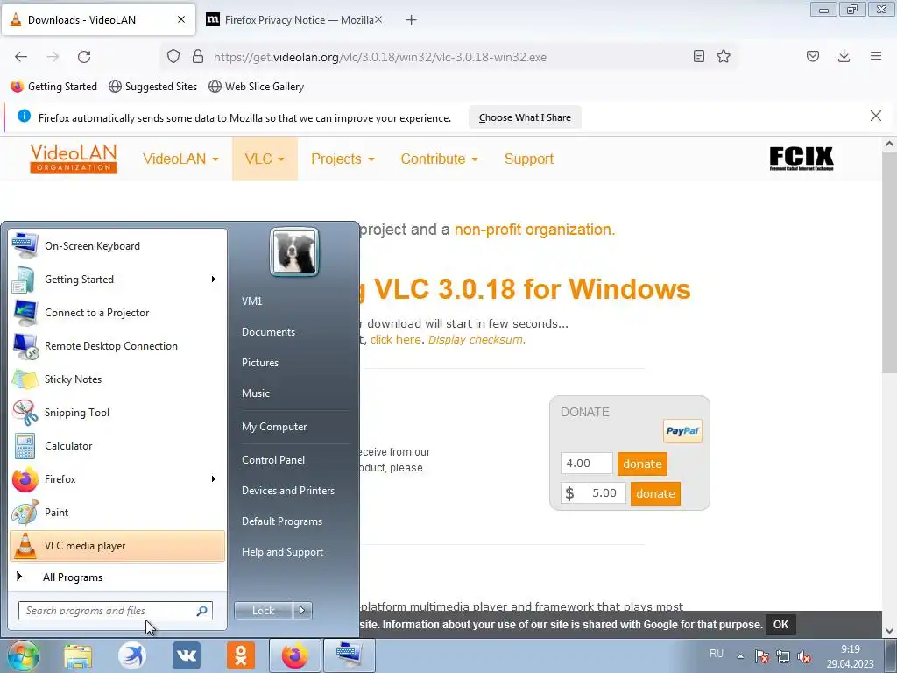This screenshot has width=897, height=673.
Task: Open Getting Started in Start menu
Action: pyautogui.click(x=117, y=280)
